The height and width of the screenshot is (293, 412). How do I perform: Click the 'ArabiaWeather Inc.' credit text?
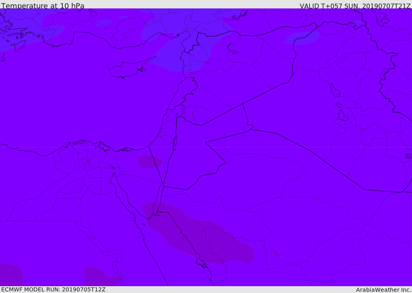383,290
